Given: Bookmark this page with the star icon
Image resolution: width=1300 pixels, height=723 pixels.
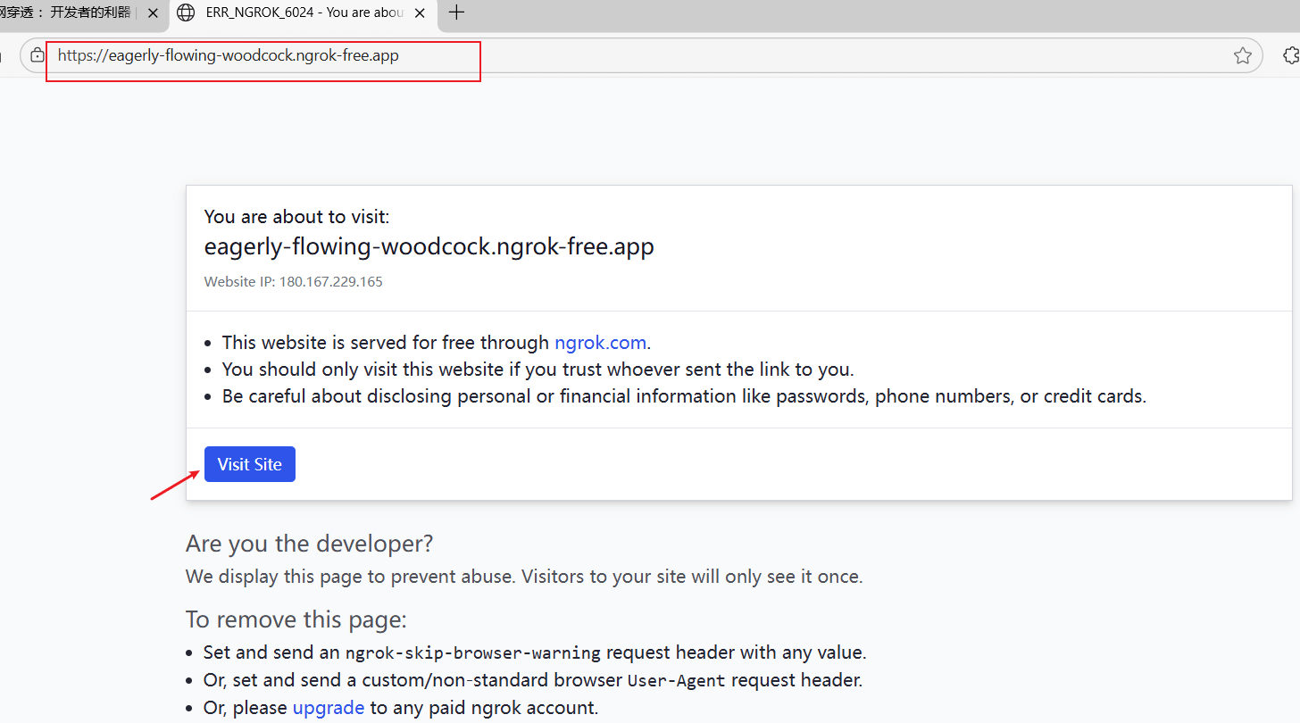Looking at the screenshot, I should [x=1242, y=56].
